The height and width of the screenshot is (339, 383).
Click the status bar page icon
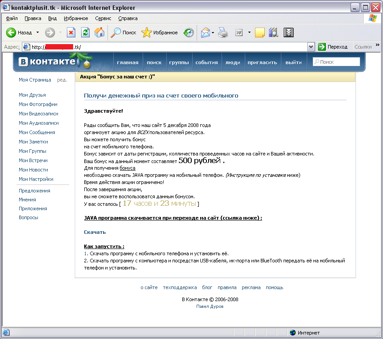6,332
